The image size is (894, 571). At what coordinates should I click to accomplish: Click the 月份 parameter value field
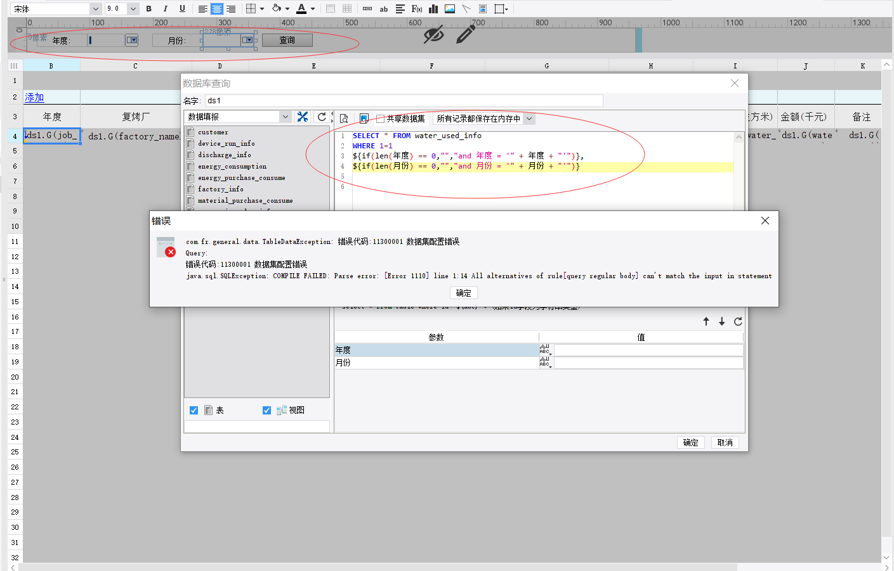(648, 362)
